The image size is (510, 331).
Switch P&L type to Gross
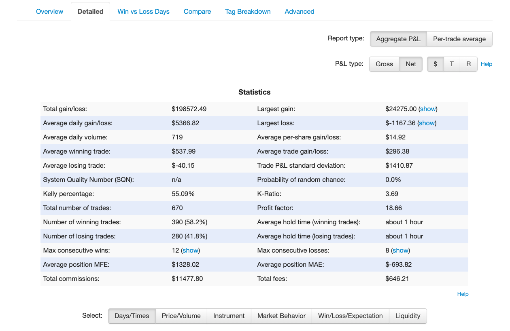(x=384, y=64)
